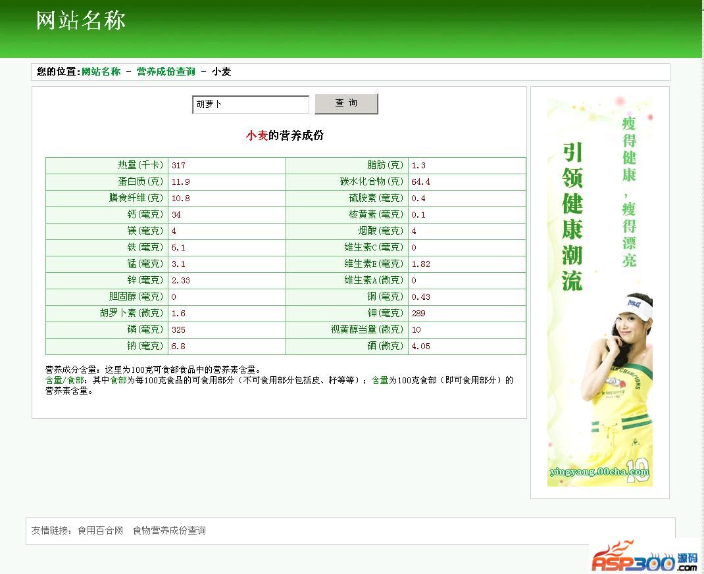
Task: Select the 核黄素(毫克) label cell
Action: click(x=347, y=214)
